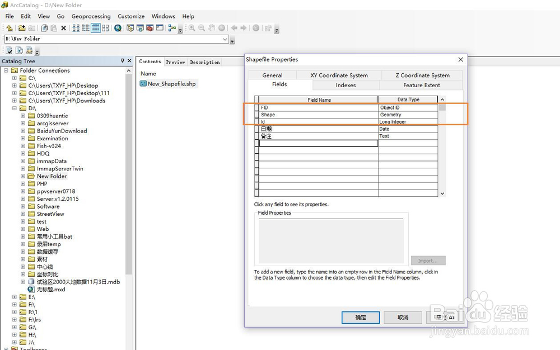Click the Date data type cell
Image resolution: width=560 pixels, height=350 pixels.
pos(408,129)
